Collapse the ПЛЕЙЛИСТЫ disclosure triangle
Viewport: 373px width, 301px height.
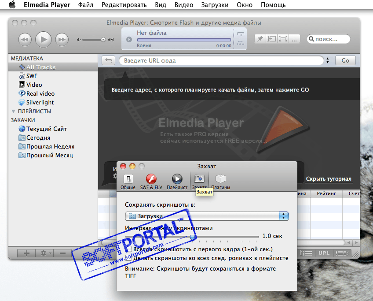point(14,111)
